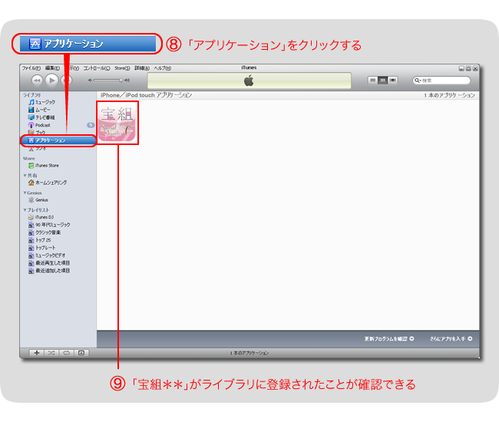Viewport: 499px width, 422px height.
Task: Click the add playlist plus button
Action: [x=36, y=353]
